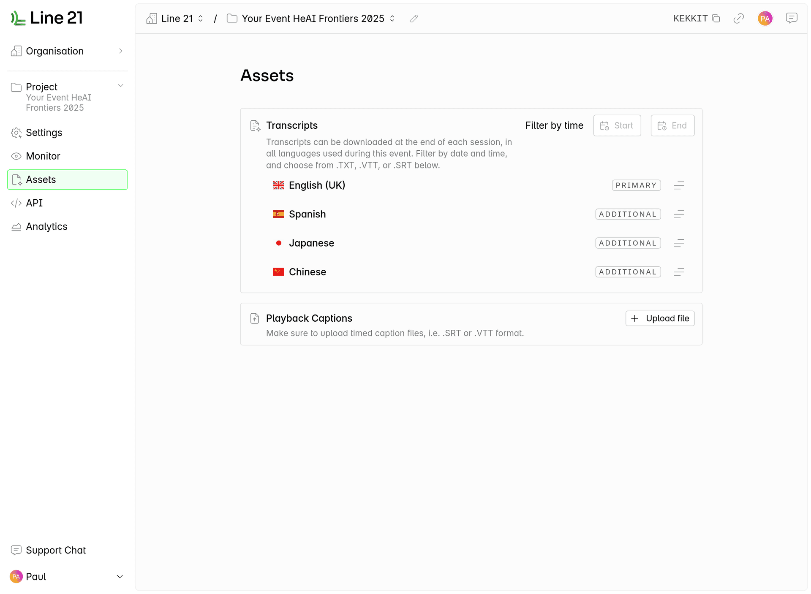Click the Transcripts document icon
Screen dimensions: 811x594
pos(255,125)
